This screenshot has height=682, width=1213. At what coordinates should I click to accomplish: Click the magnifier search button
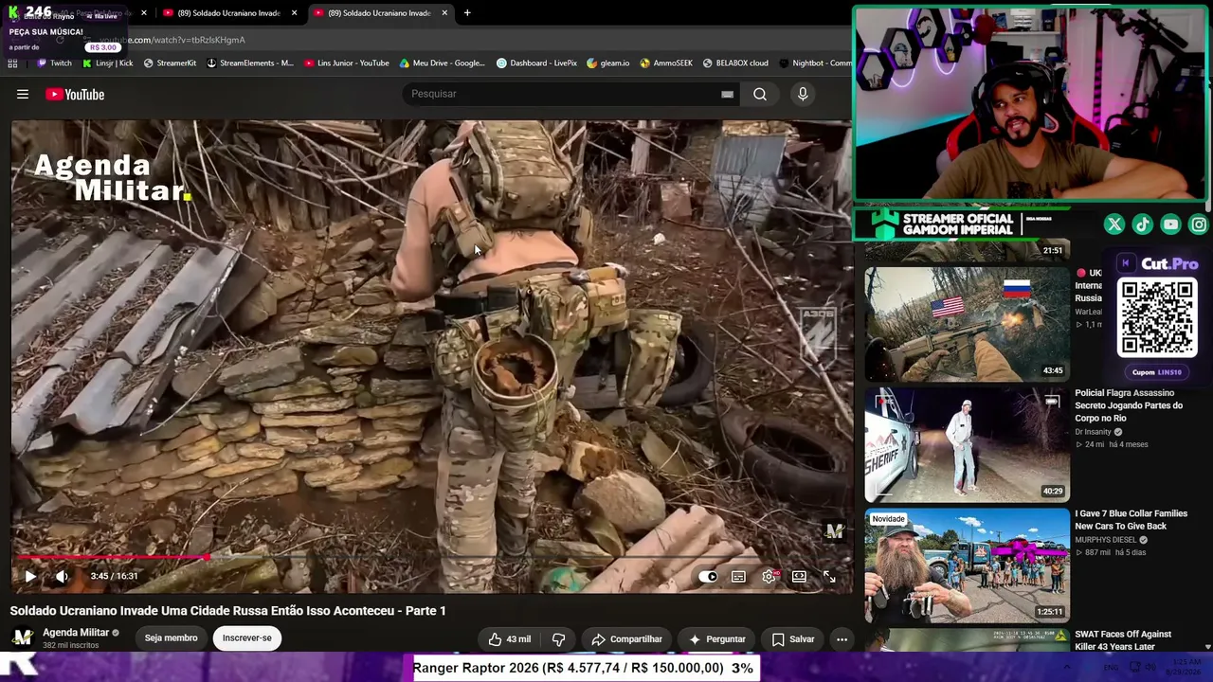[x=760, y=95]
